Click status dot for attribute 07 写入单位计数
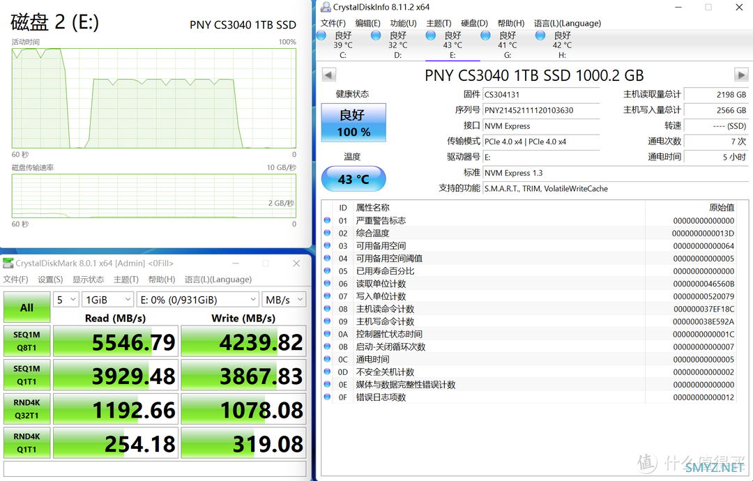The image size is (753, 481). click(328, 296)
